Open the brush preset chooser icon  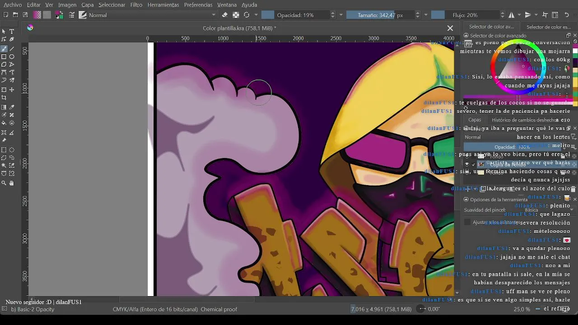click(x=83, y=15)
